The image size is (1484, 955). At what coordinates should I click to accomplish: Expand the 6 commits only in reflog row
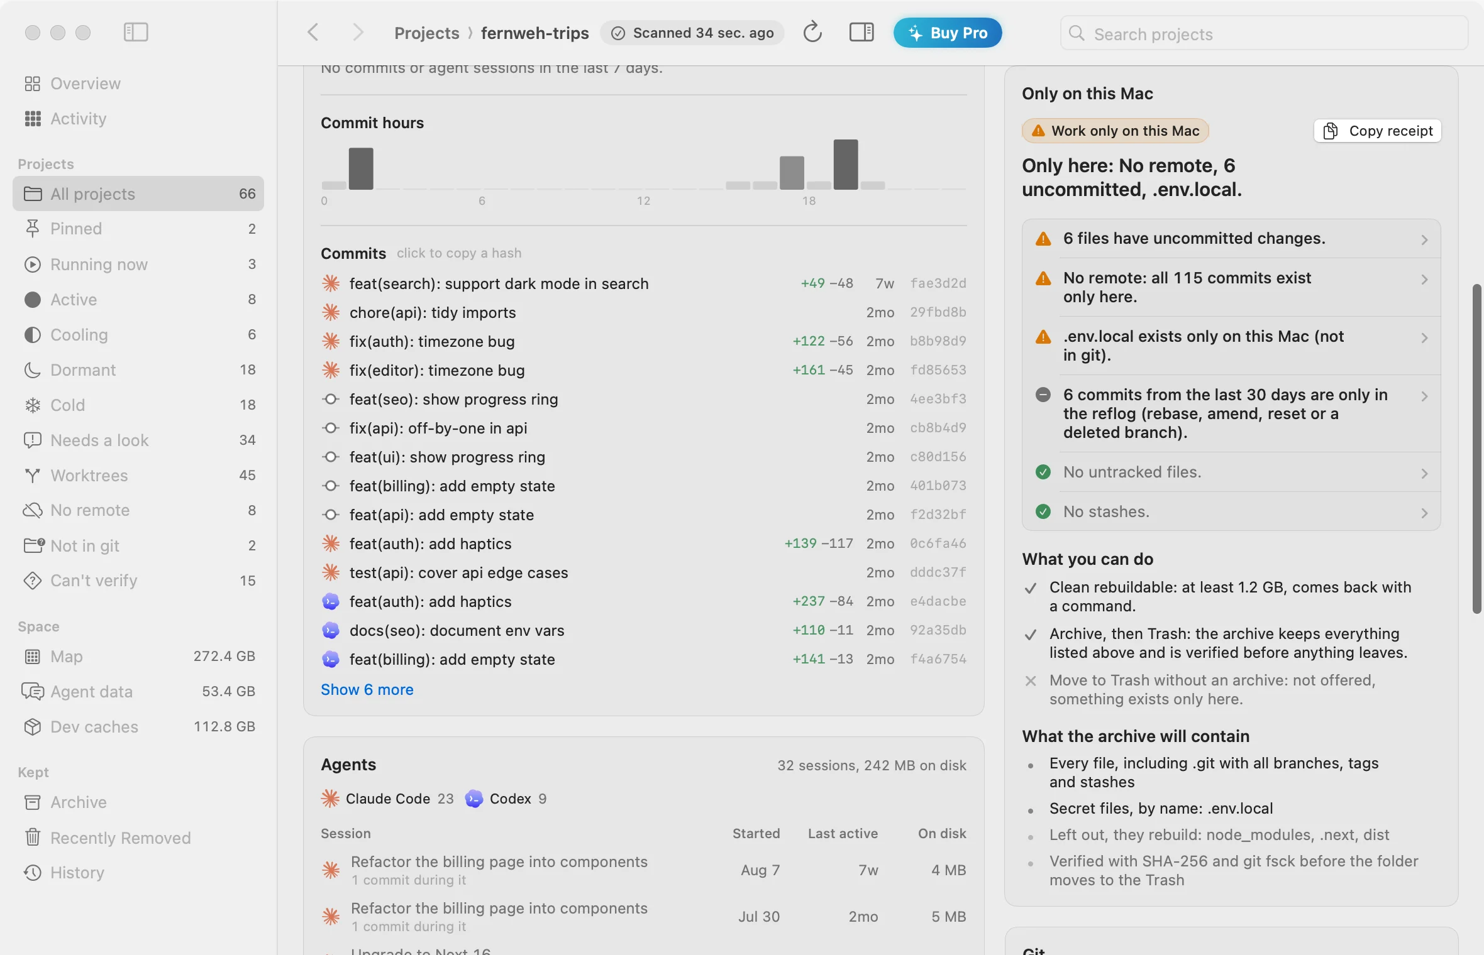[x=1231, y=413]
